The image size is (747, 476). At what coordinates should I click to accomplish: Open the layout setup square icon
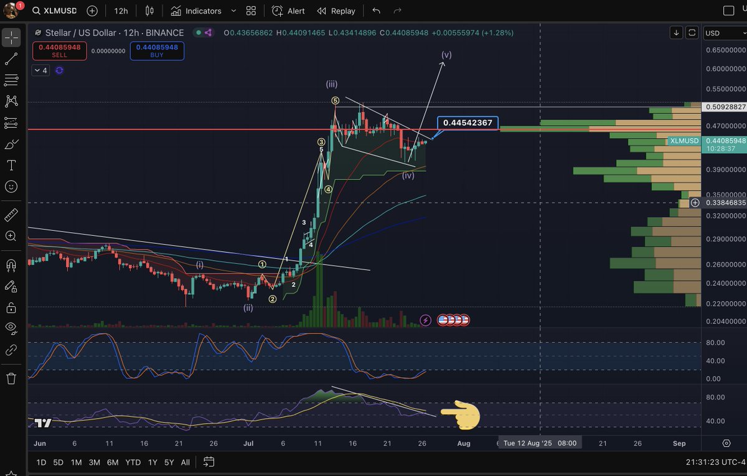tap(728, 11)
